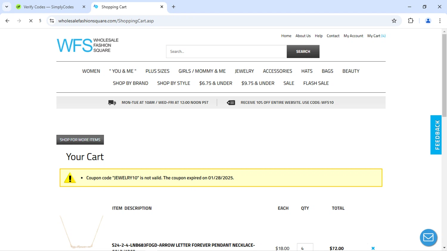Edit the quantity field showing 4
The height and width of the screenshot is (251, 447).
click(x=305, y=247)
